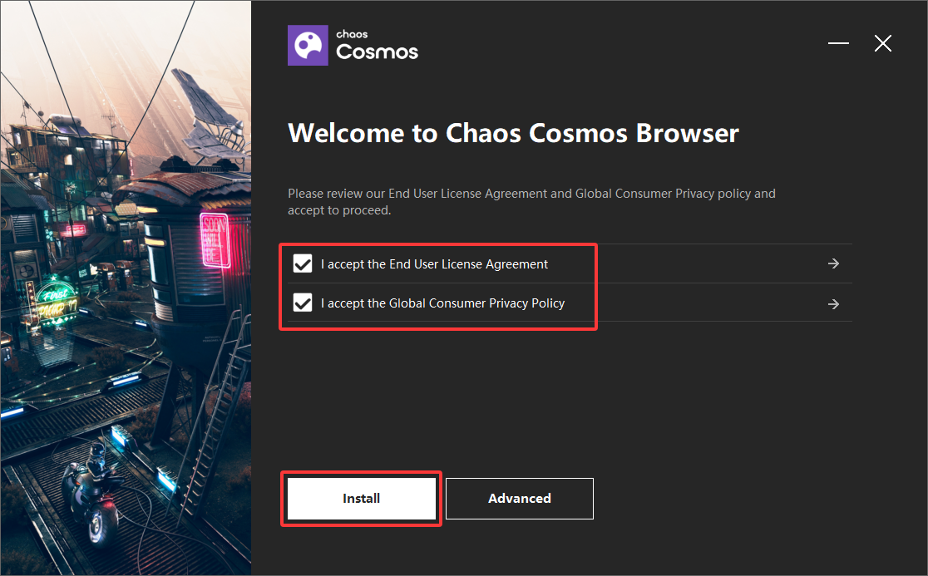
Task: Click the green neon 'First' sign in artwork
Action: 57,300
